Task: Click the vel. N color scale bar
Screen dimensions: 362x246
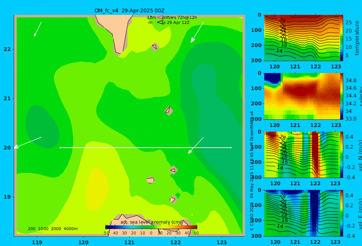Action: pos(341,154)
